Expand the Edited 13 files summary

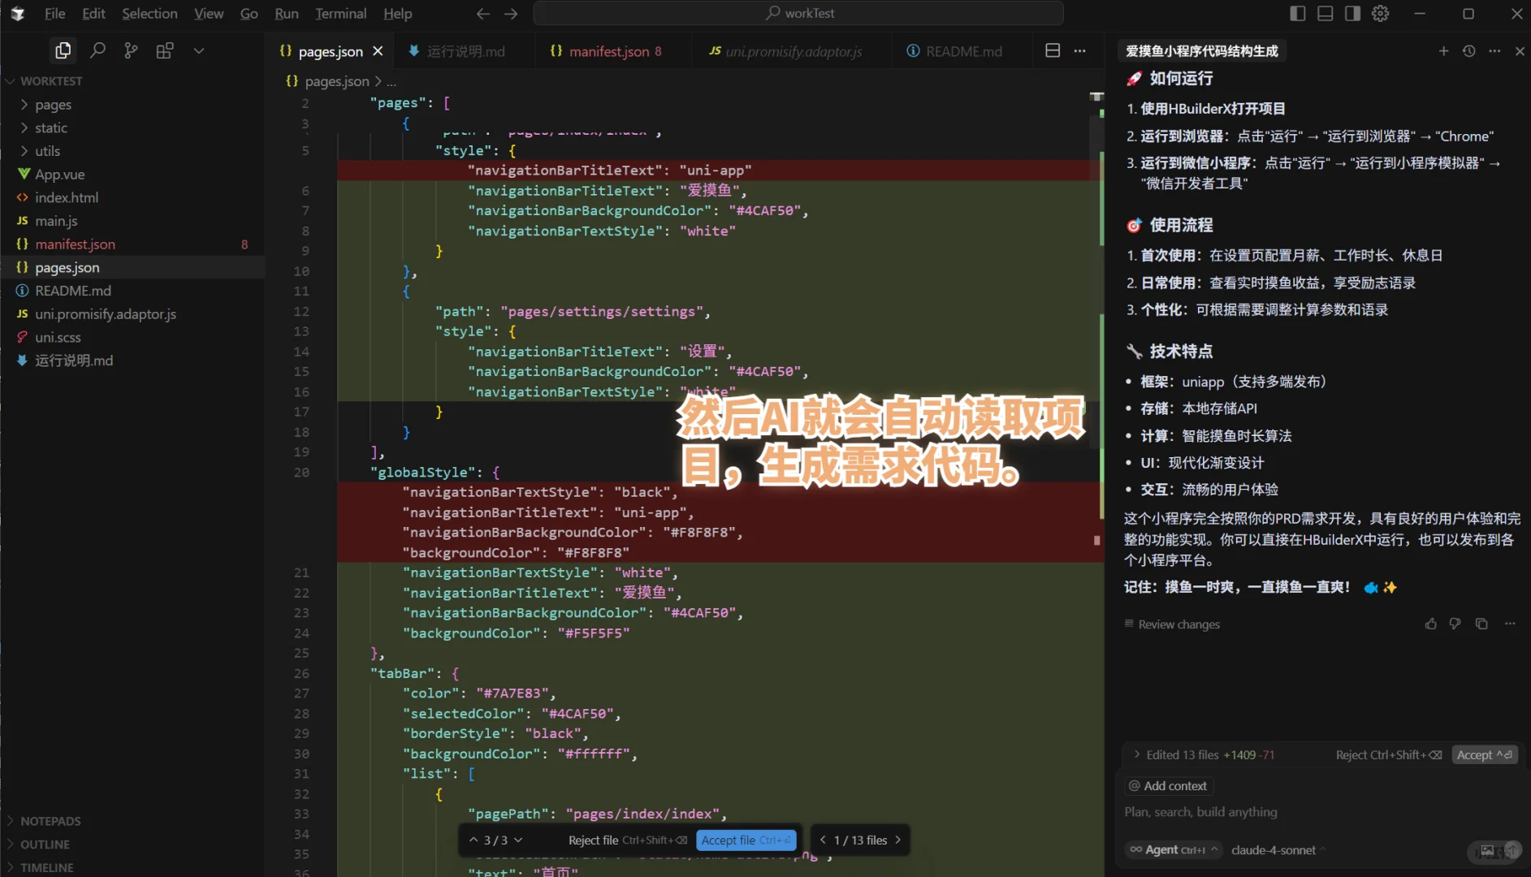pyautogui.click(x=1135, y=754)
